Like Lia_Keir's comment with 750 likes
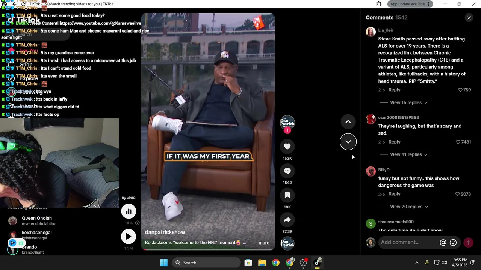Screen dimensions: 481x270 [x=460, y=90]
